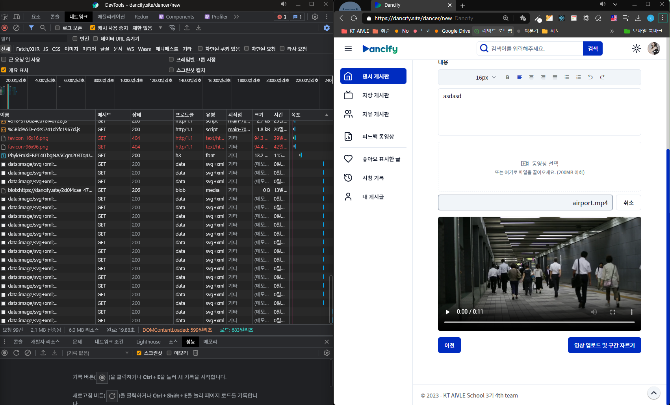This screenshot has width=670, height=405.
Task: Clear the network log
Action: (x=16, y=28)
